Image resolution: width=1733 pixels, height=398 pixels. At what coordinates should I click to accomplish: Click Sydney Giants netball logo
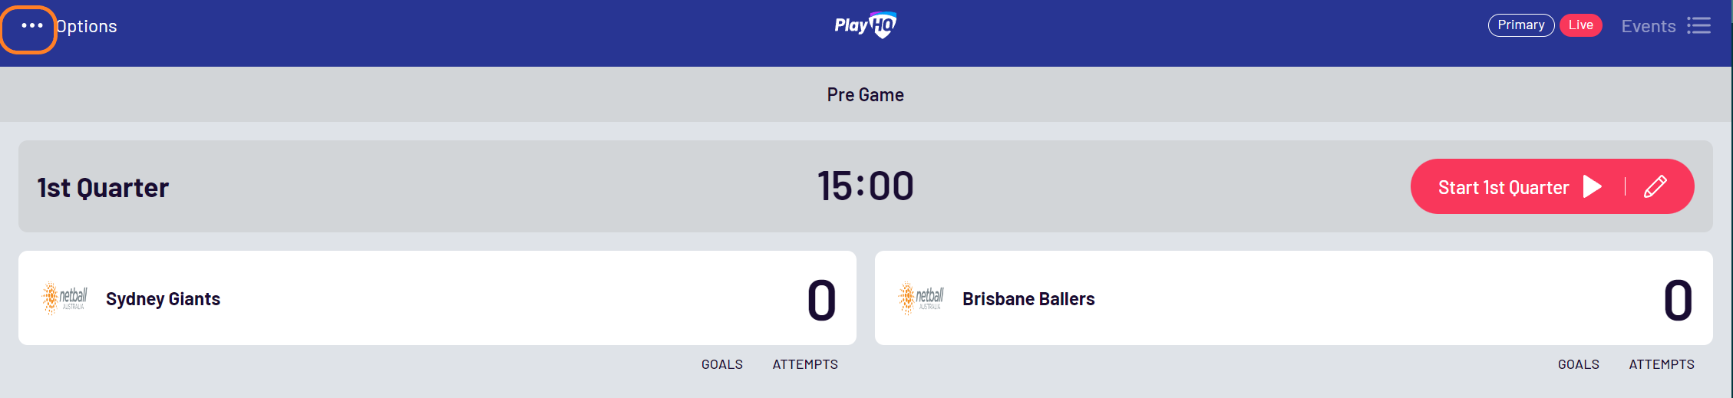coord(64,298)
